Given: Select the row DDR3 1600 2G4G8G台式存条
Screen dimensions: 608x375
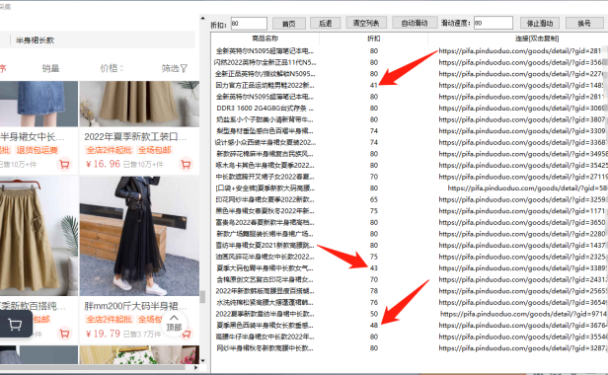Looking at the screenshot, I should pyautogui.click(x=265, y=108).
